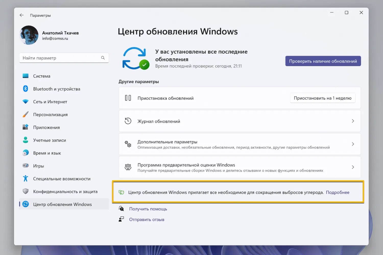The image size is (383, 255).
Task: Click the search magnifier icon
Action: [103, 58]
